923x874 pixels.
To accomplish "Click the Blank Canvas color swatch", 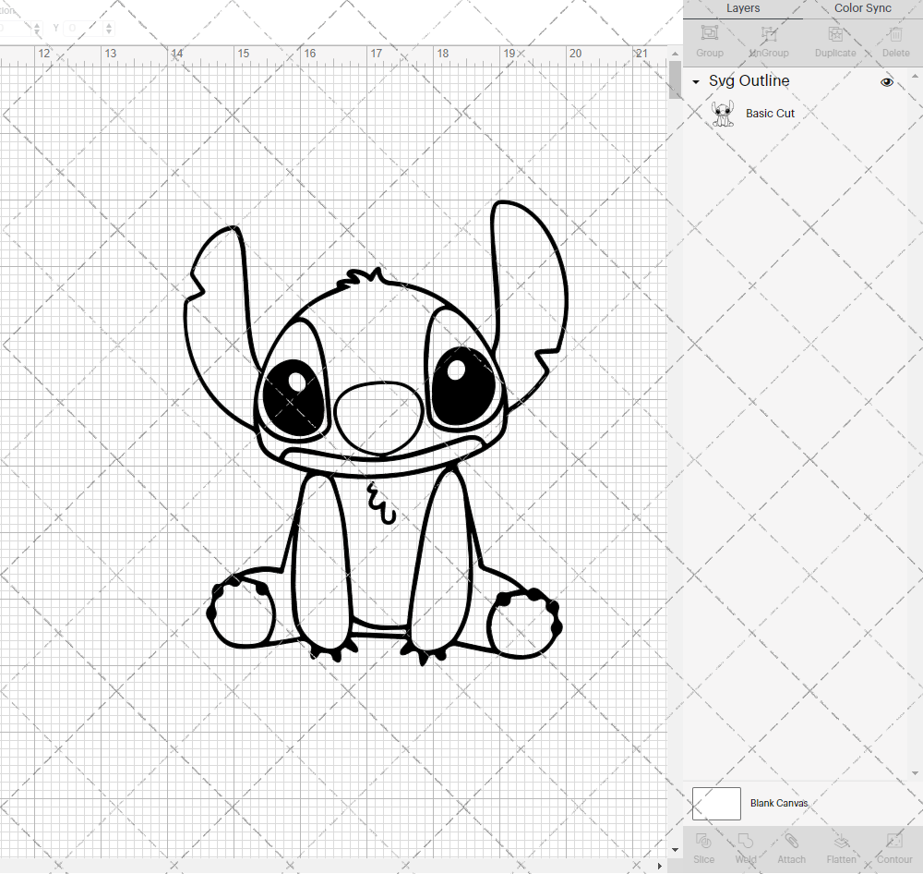I will (716, 804).
